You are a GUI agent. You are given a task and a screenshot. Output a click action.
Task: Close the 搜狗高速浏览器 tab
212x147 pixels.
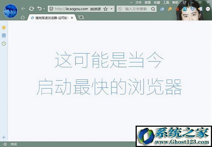[72, 18]
